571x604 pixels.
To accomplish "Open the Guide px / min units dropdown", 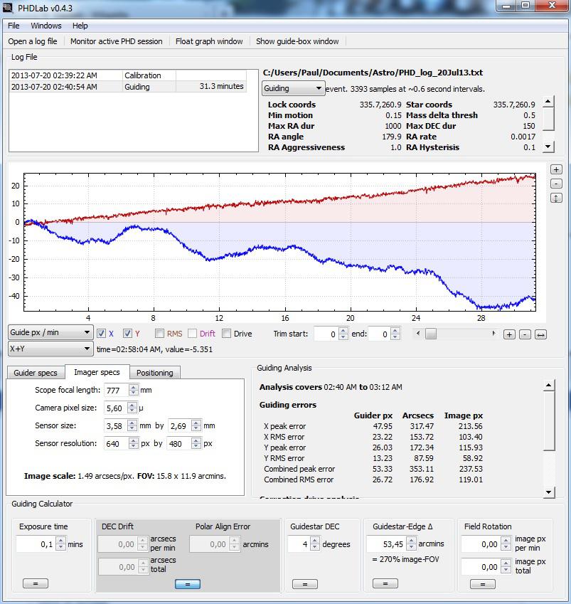I will point(50,332).
